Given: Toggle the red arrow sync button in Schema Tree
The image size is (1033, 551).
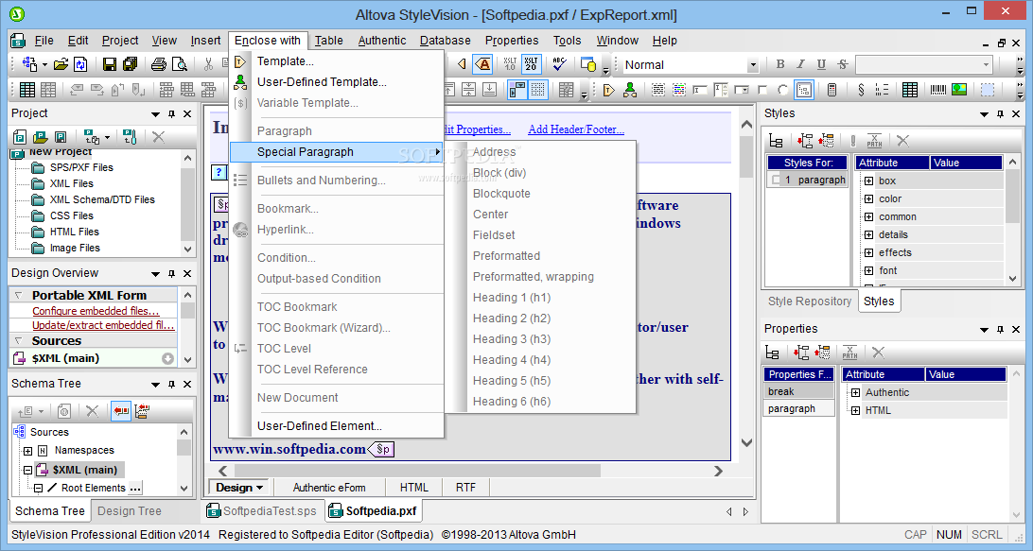Looking at the screenshot, I should [120, 411].
